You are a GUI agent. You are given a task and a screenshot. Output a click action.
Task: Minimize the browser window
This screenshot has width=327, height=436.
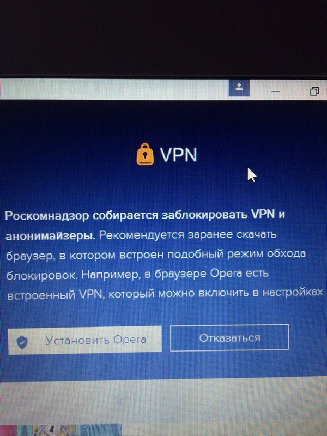275,92
